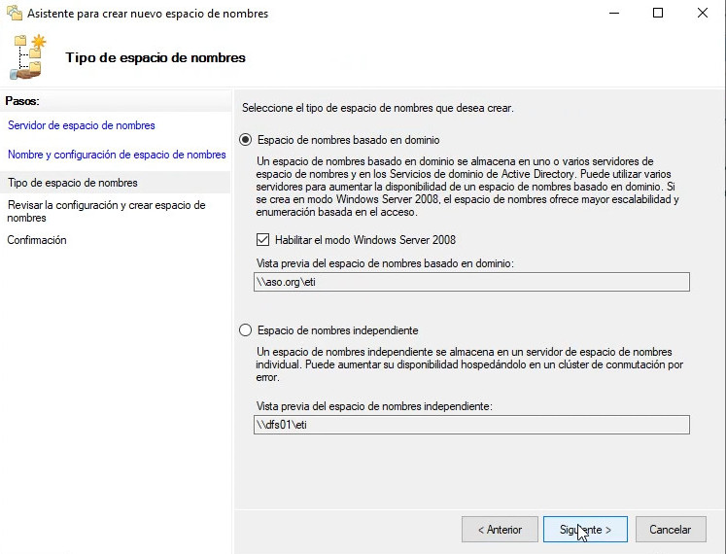
Task: Open the Nombre y configuración de espacio de nombres step
Action: point(117,155)
